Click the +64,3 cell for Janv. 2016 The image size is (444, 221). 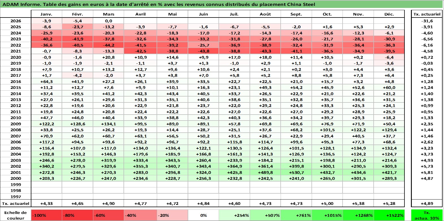coord(46,82)
